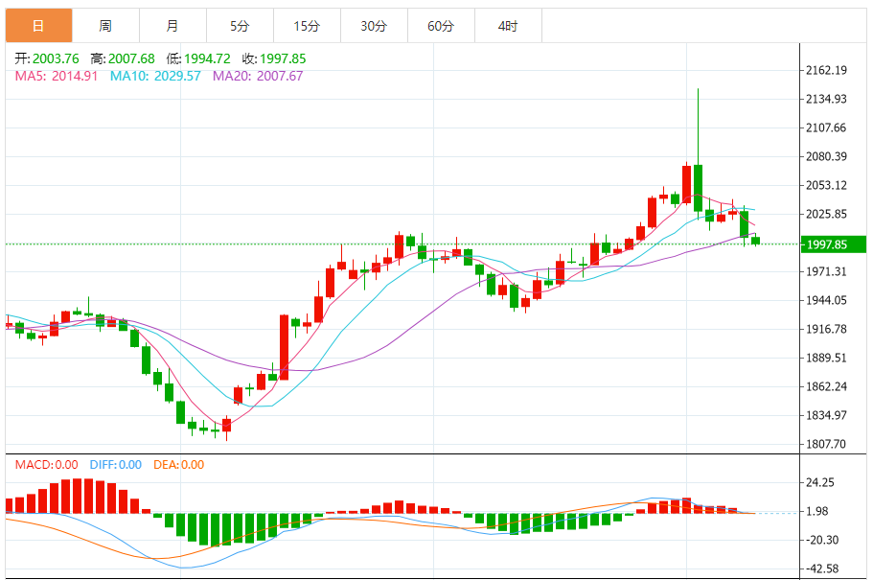Image resolution: width=873 pixels, height=580 pixels.
Task: Click the 24.25 MACD axis label
Action: tap(820, 483)
